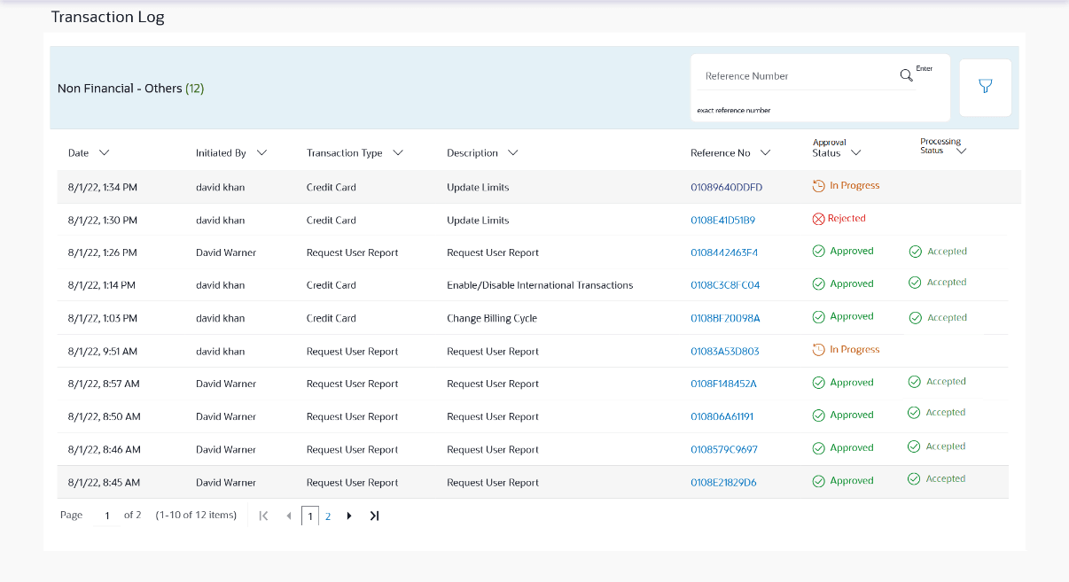Go to previous page arrow
This screenshot has width=1069, height=582.
click(x=288, y=516)
